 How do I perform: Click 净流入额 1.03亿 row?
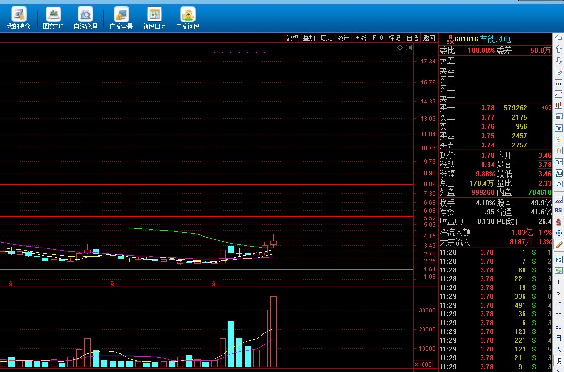(x=495, y=232)
